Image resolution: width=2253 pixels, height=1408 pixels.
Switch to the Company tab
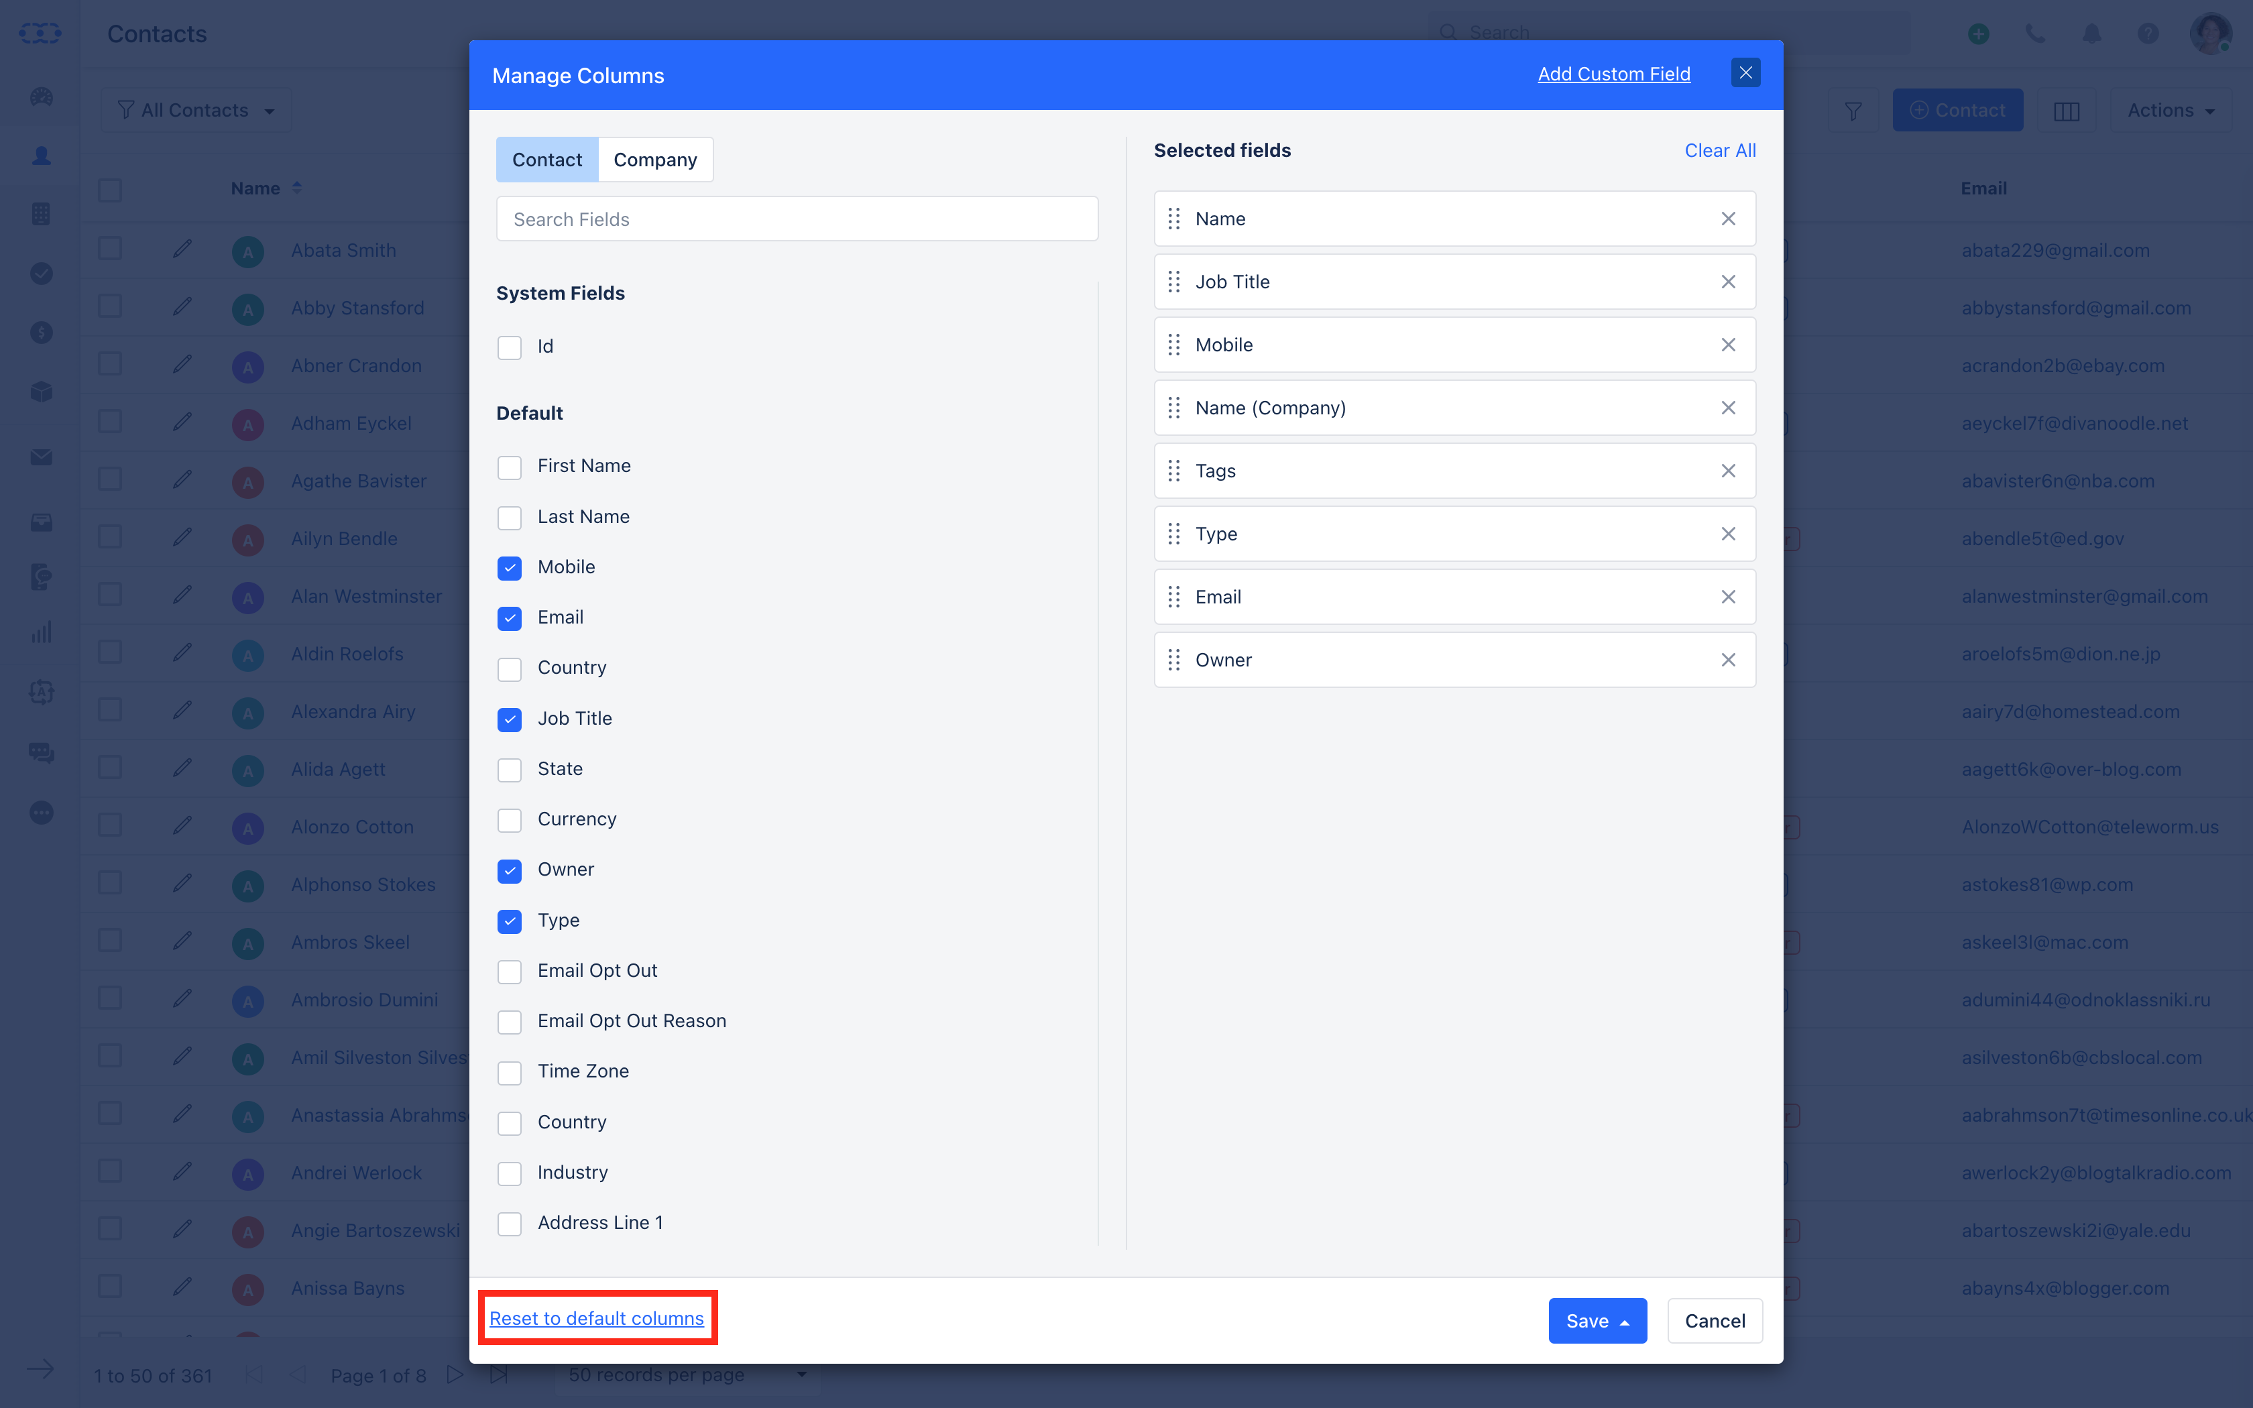[655, 160]
